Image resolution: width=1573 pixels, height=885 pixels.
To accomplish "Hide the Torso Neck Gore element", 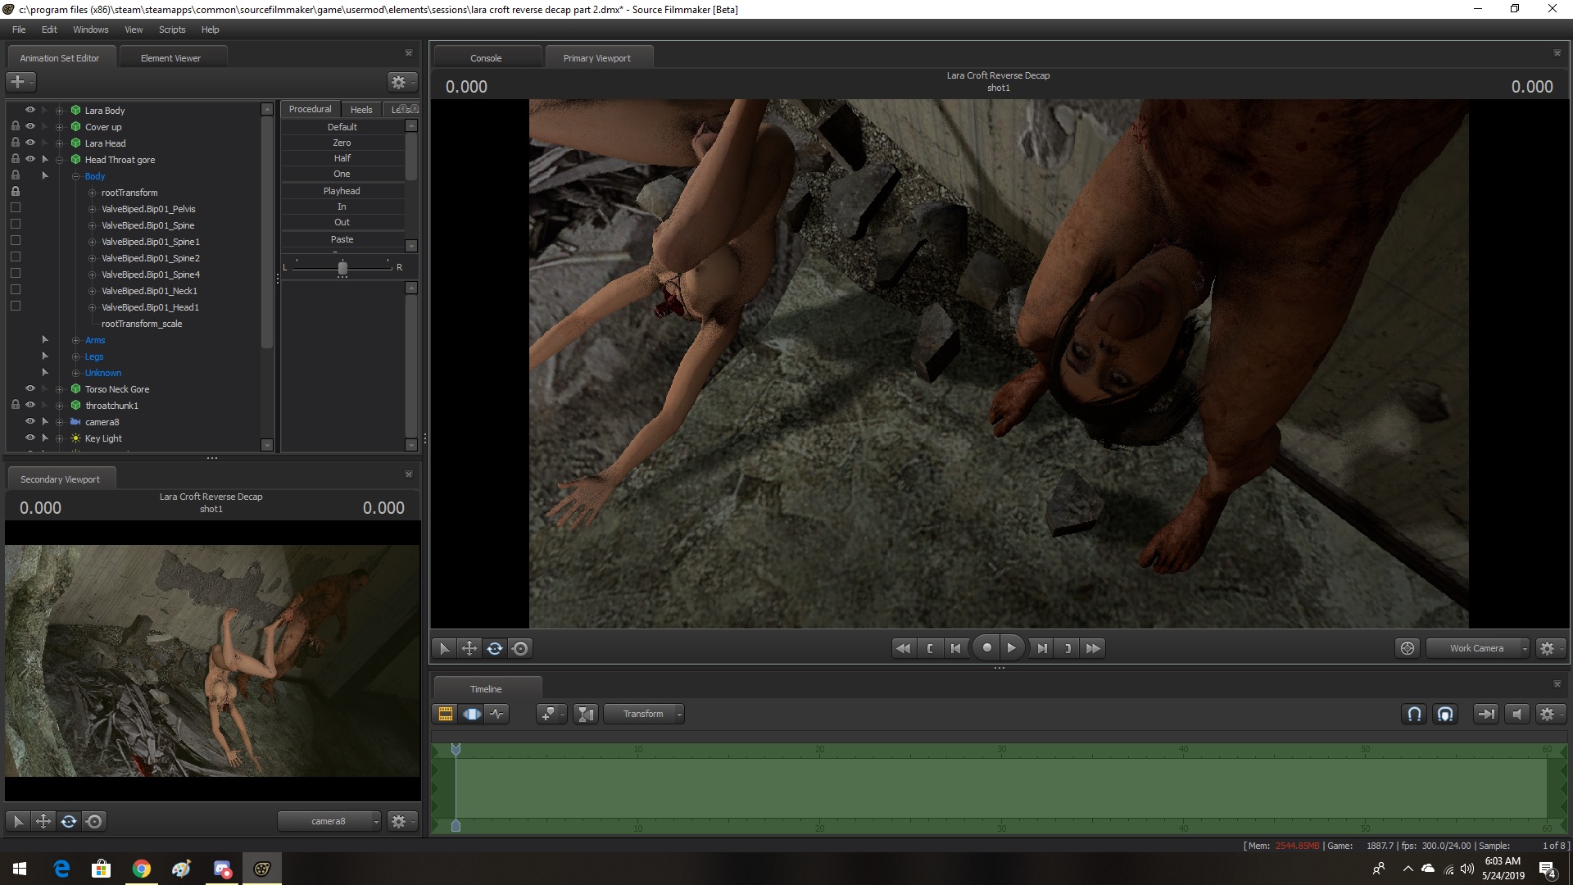I will [30, 388].
